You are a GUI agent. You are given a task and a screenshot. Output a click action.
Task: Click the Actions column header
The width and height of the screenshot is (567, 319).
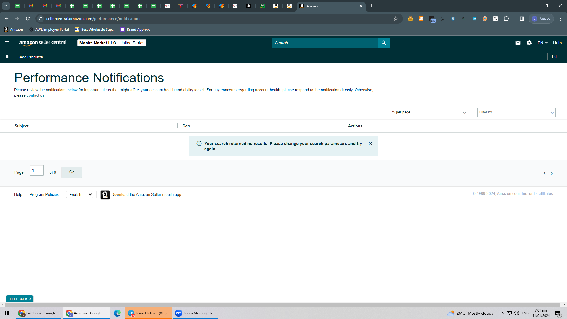point(355,126)
